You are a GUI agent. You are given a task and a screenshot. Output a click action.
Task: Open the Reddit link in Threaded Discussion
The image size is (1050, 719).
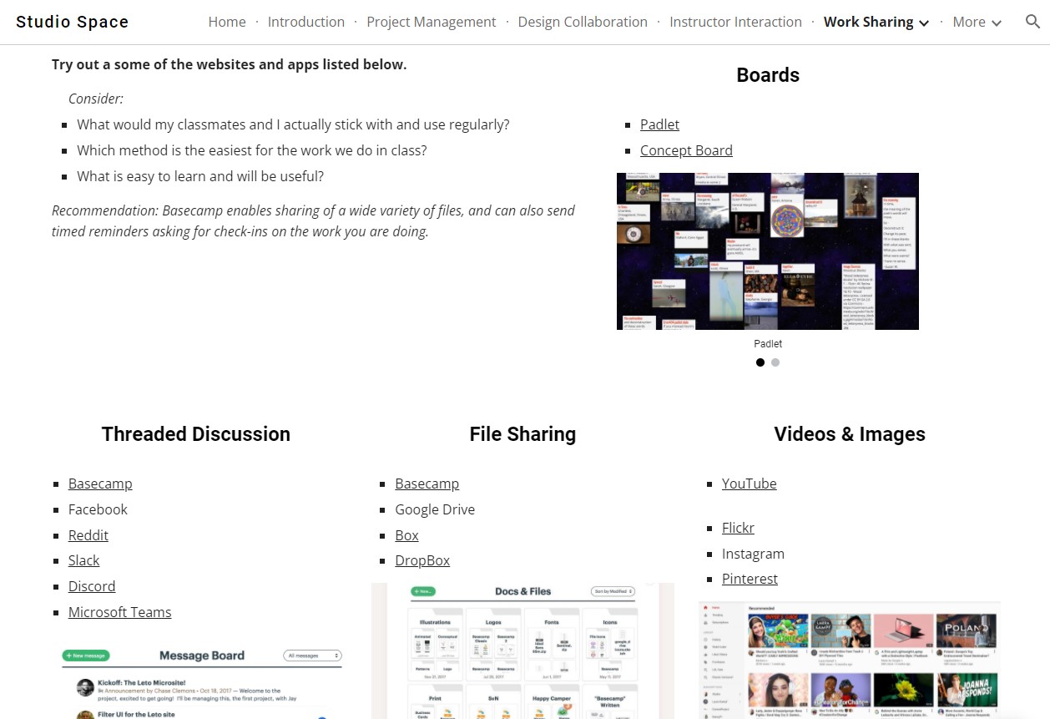[88, 535]
